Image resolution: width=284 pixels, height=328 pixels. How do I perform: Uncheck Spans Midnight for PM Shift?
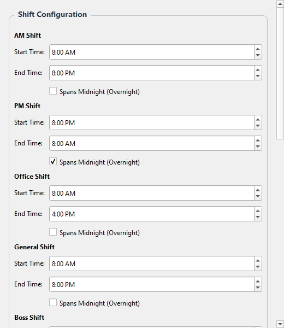point(53,161)
